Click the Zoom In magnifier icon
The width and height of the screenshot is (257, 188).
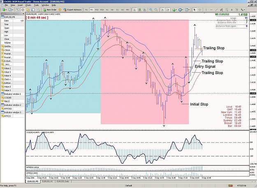tap(151, 10)
